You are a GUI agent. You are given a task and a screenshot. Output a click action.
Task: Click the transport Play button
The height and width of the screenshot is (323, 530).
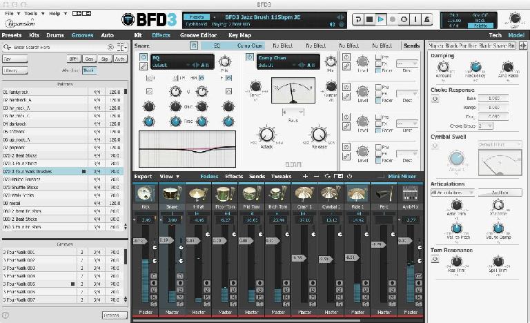coord(381,19)
